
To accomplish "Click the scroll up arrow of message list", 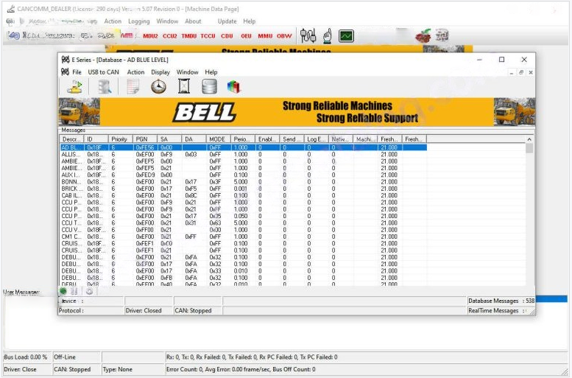I will (529, 139).
